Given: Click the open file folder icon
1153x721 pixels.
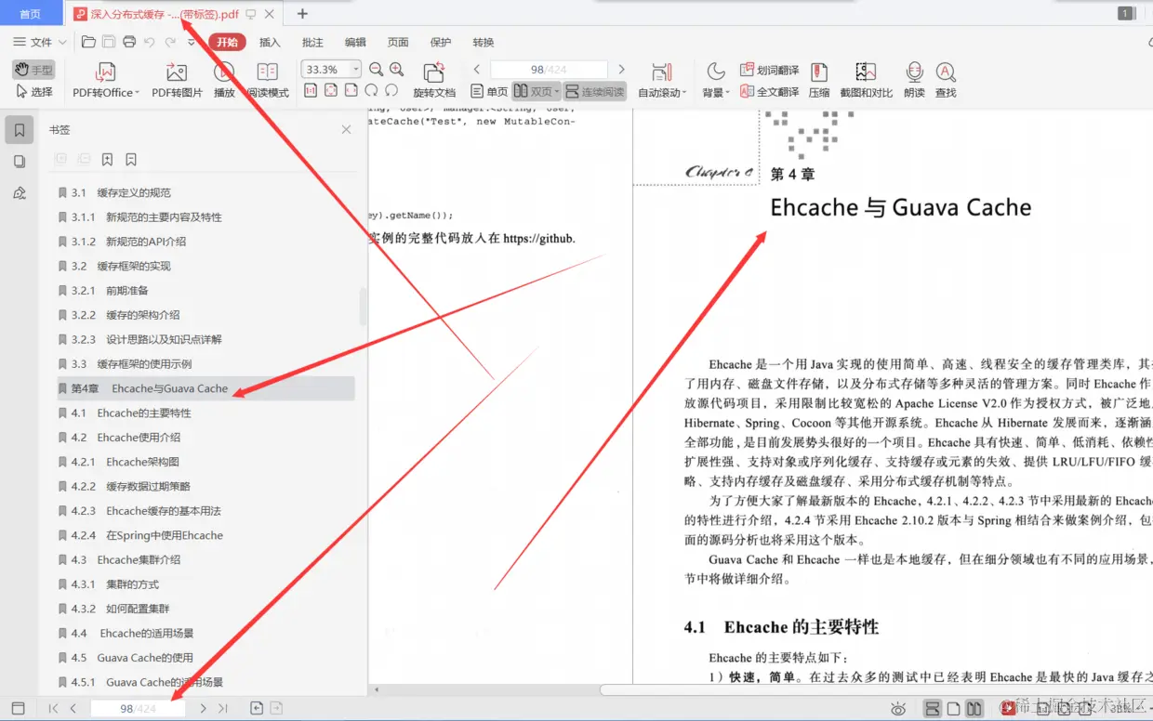Looking at the screenshot, I should (88, 42).
